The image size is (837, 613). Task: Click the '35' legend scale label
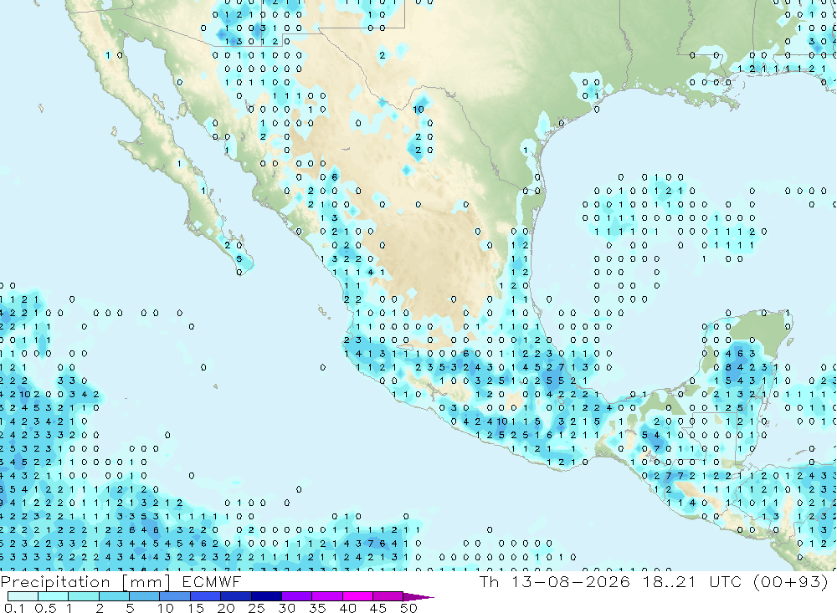[x=317, y=608]
